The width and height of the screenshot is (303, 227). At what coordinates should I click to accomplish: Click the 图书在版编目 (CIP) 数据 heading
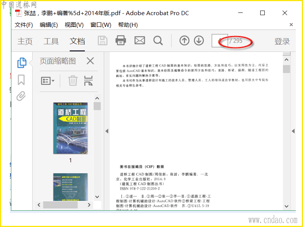(x=142, y=167)
